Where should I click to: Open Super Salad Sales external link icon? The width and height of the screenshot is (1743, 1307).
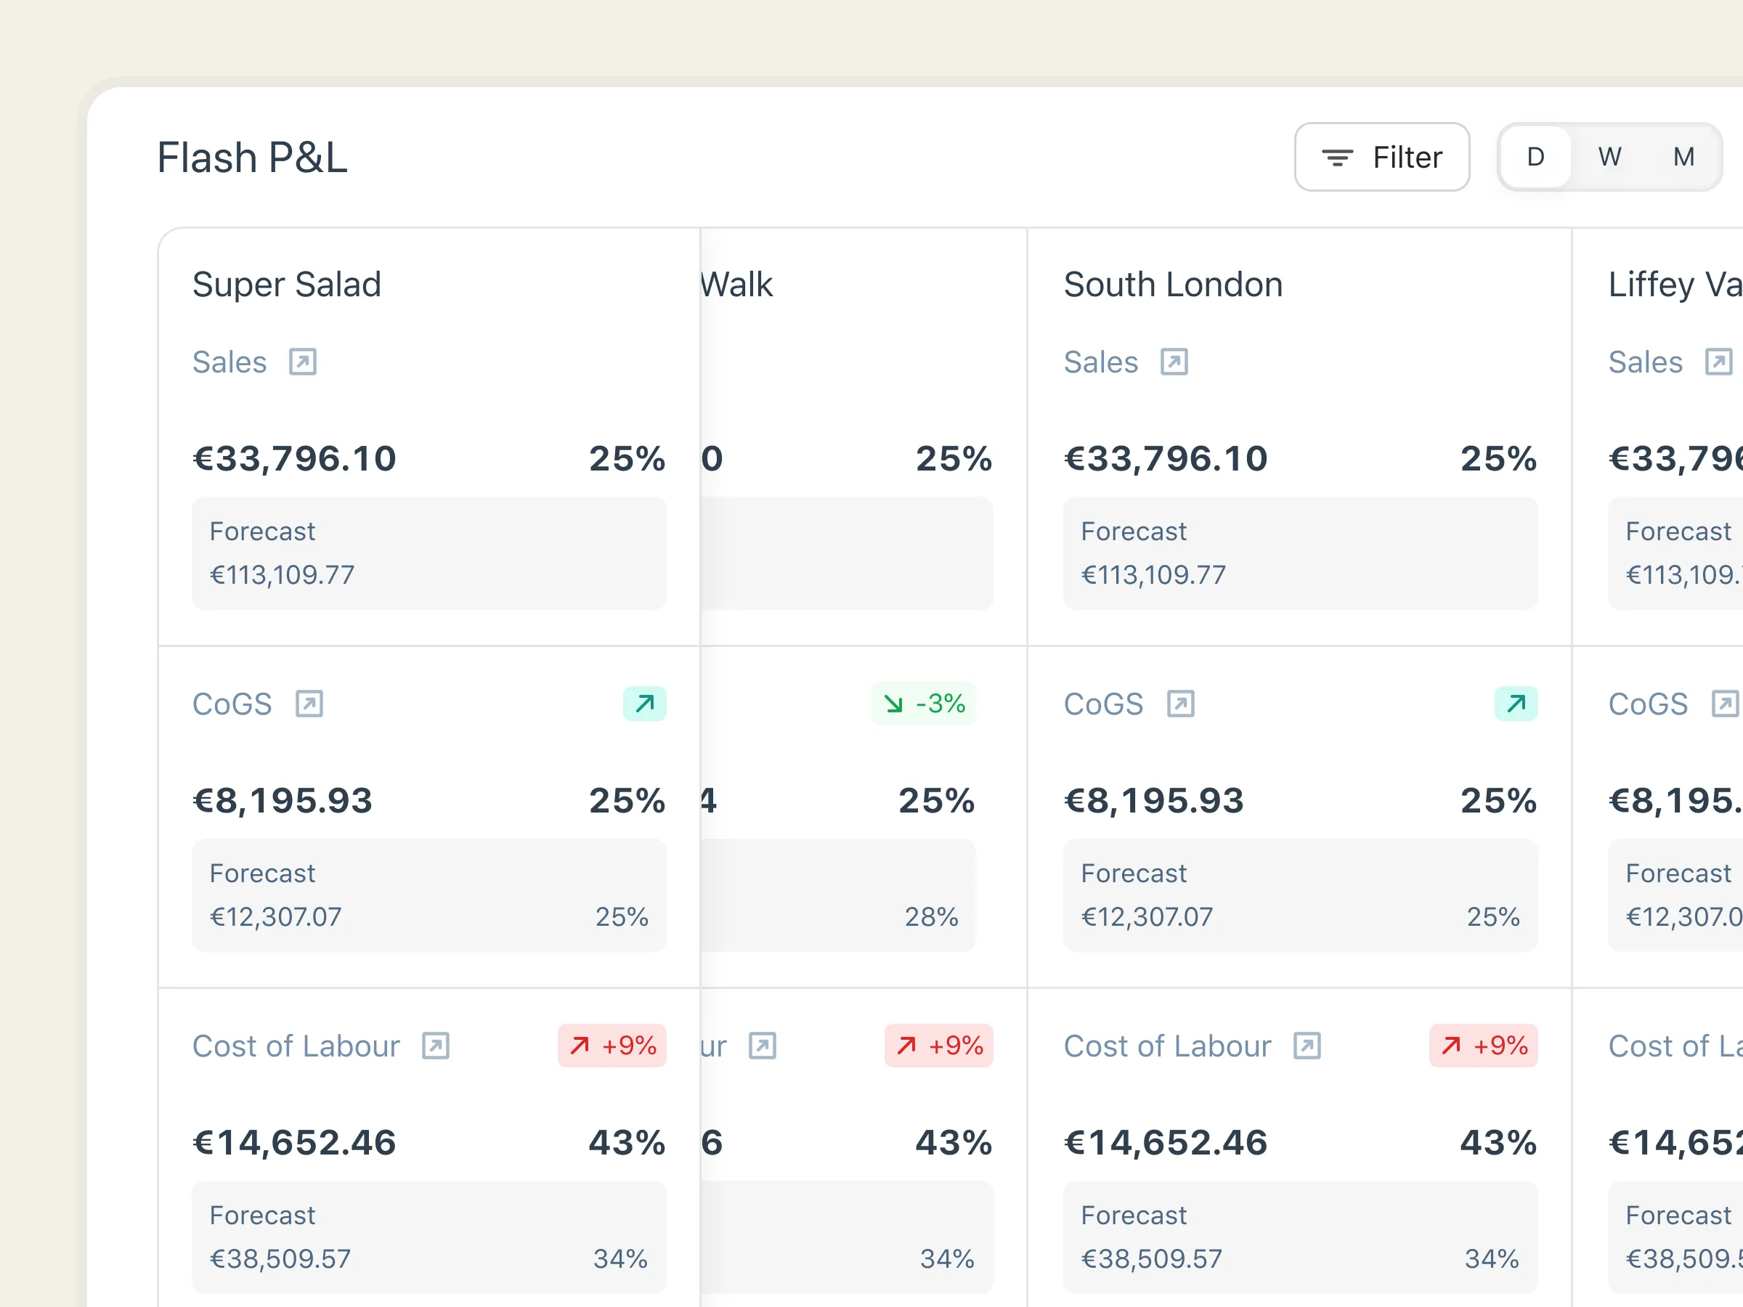click(303, 362)
